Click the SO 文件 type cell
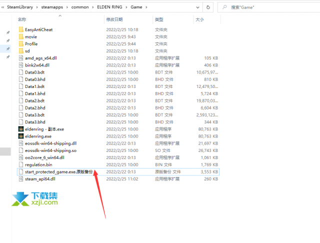The height and width of the screenshot is (243, 320). (162, 150)
